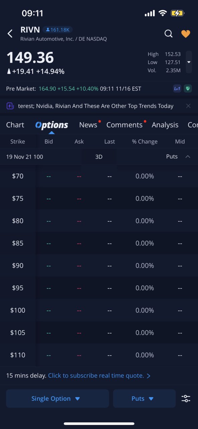Open the Analysis tab
Screen dimensions: 198x429
[x=165, y=125]
